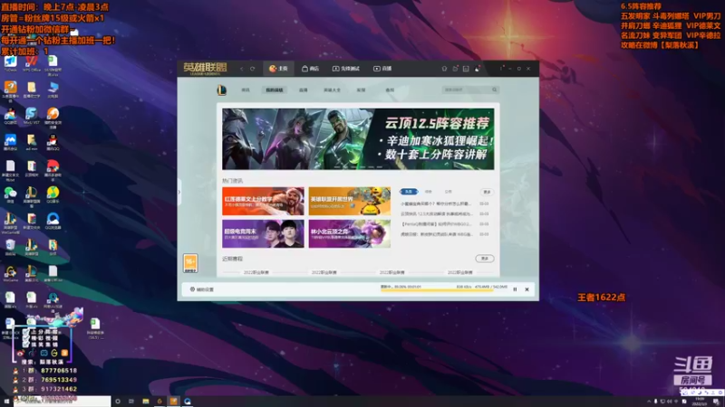Viewport: 725px width, 407px height.
Task: Refresh the launcher page
Action: (x=253, y=69)
